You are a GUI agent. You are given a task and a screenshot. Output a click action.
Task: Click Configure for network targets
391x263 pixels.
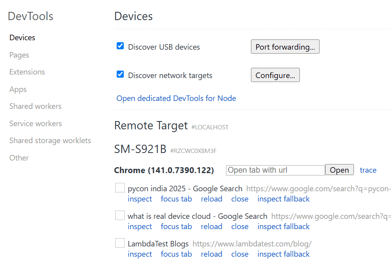(275, 75)
